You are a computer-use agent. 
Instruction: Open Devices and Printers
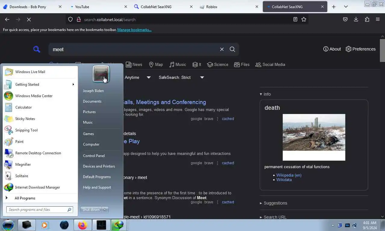click(99, 166)
